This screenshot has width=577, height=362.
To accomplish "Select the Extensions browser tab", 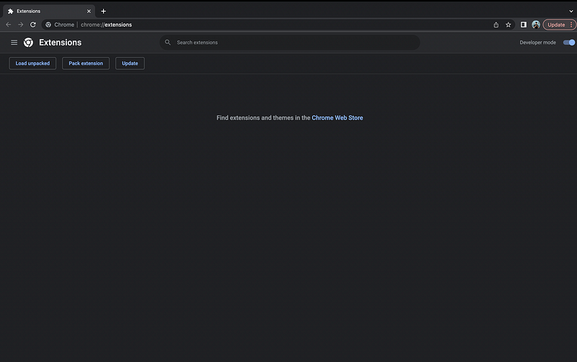I will [43, 11].
